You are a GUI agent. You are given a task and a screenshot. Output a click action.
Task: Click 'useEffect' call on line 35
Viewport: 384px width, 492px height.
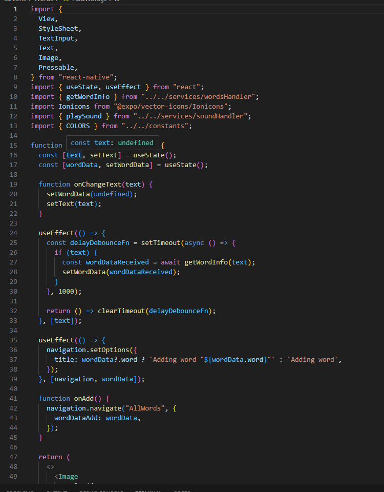click(56, 340)
